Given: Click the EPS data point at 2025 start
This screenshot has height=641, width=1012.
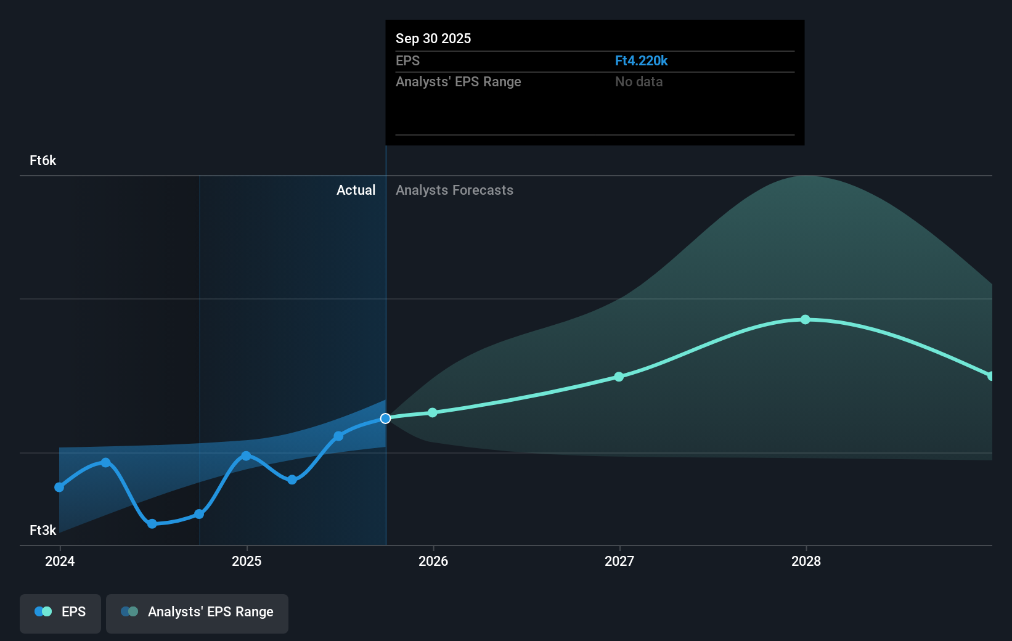Looking at the screenshot, I should tap(246, 456).
